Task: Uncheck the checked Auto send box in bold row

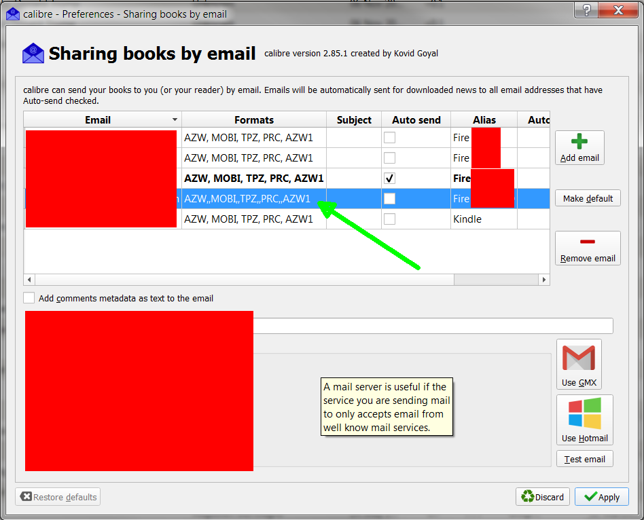Action: pyautogui.click(x=389, y=178)
